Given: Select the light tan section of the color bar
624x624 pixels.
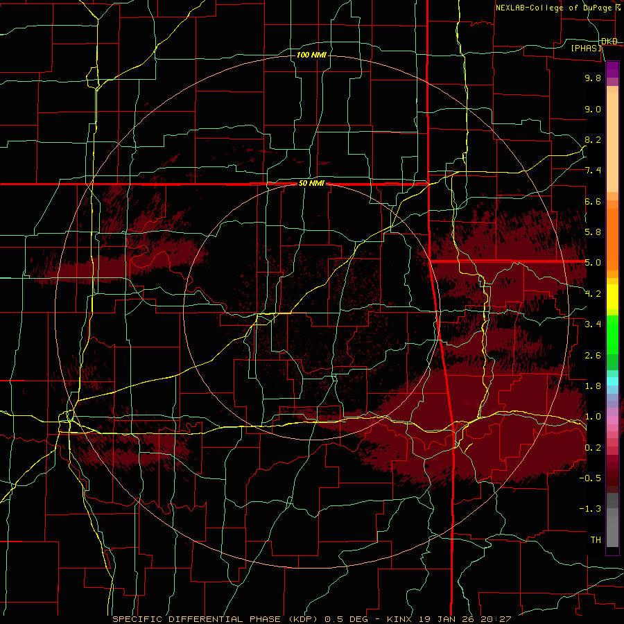Looking at the screenshot, I should pos(612,142).
